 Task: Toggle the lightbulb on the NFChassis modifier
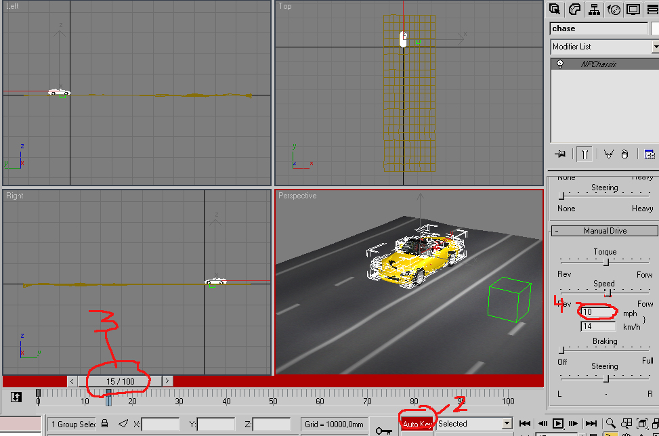tap(560, 64)
